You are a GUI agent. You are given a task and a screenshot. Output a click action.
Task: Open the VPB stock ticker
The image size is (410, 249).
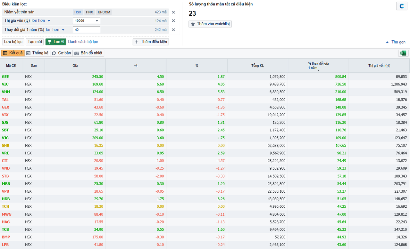5,191
